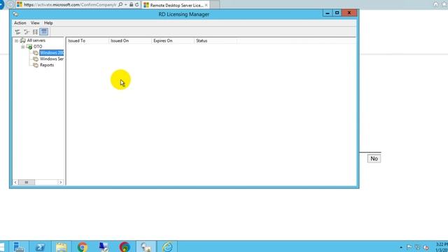
Task: Sort by the Status column
Action: point(216,41)
